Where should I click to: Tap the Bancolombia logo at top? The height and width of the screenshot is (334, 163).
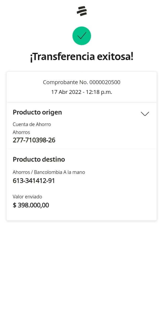tap(82, 11)
